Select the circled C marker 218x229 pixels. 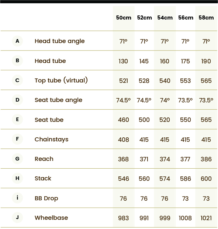[x=17, y=80]
